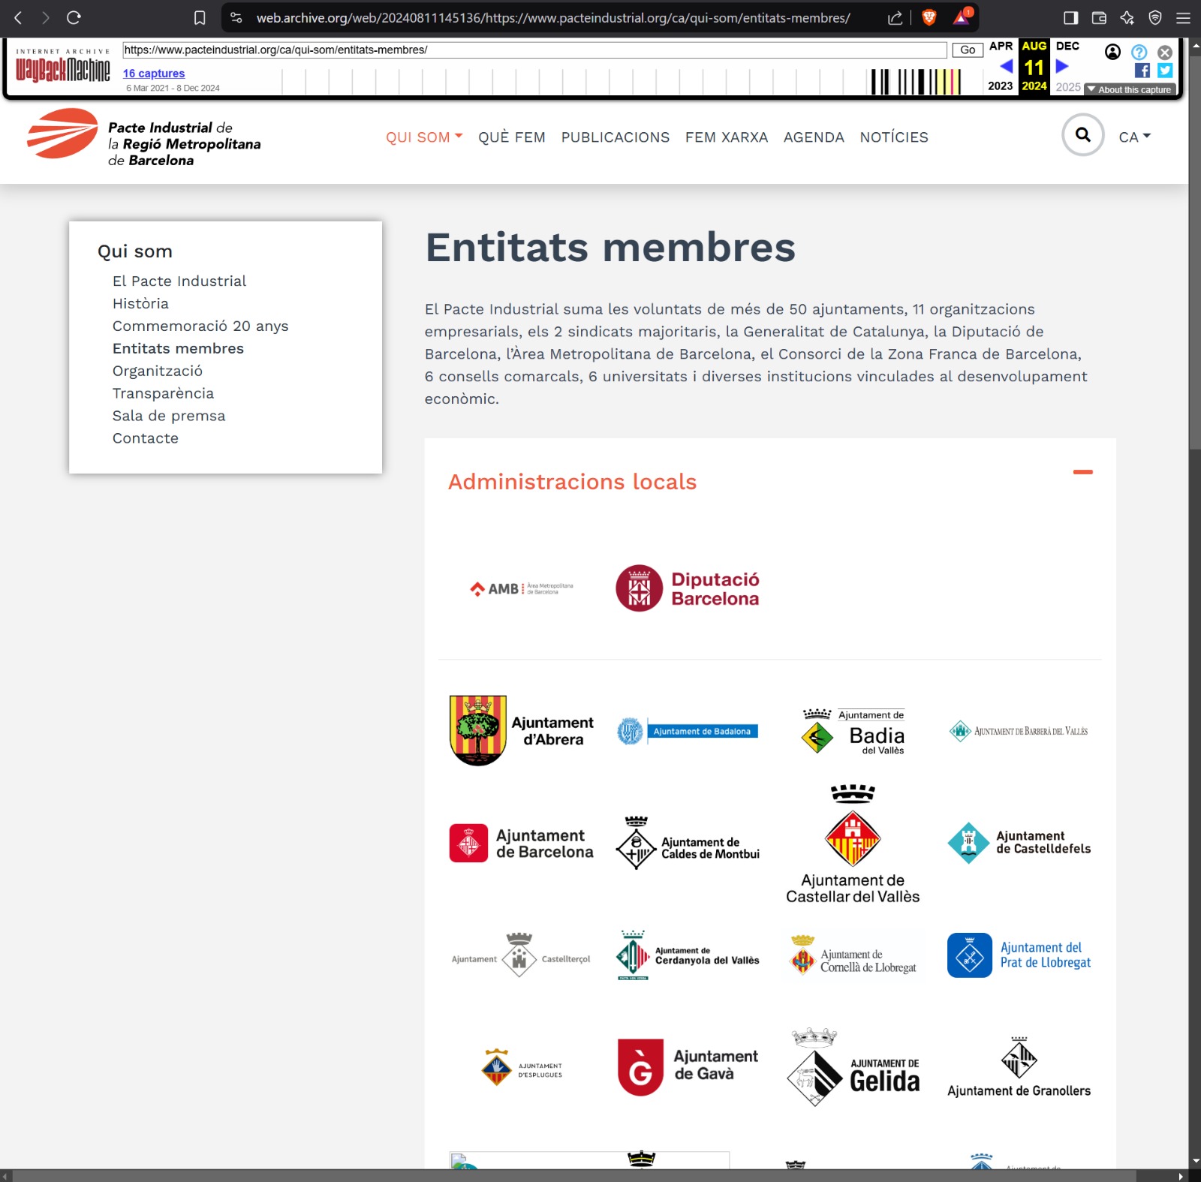The height and width of the screenshot is (1182, 1201).
Task: Open the AMB logo
Action: tap(521, 588)
